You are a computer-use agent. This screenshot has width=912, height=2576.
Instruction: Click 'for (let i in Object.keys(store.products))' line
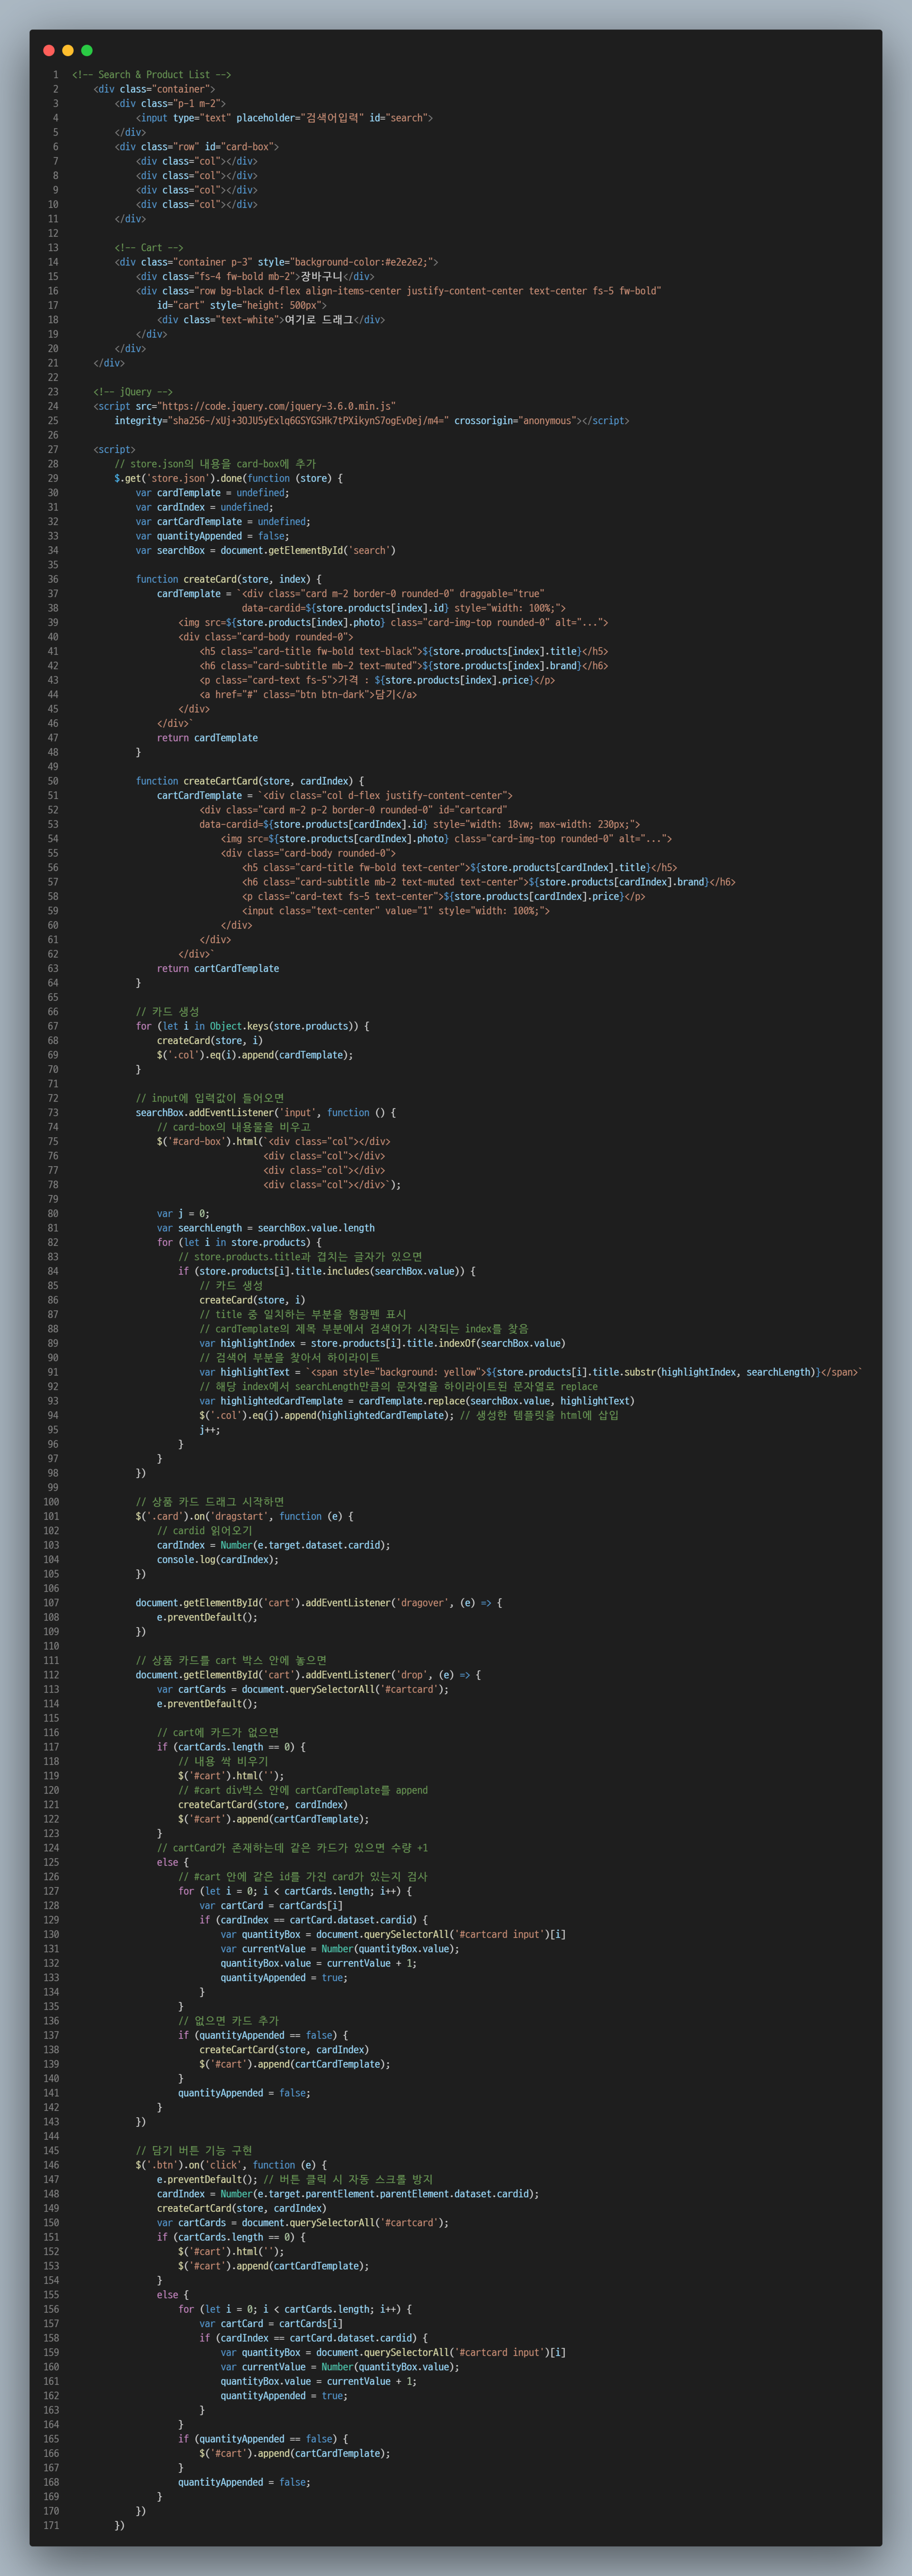(252, 1026)
